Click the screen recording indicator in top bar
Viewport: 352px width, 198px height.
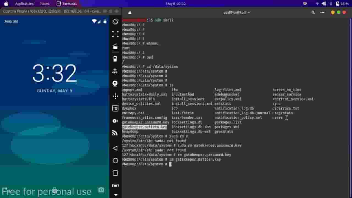305,4
